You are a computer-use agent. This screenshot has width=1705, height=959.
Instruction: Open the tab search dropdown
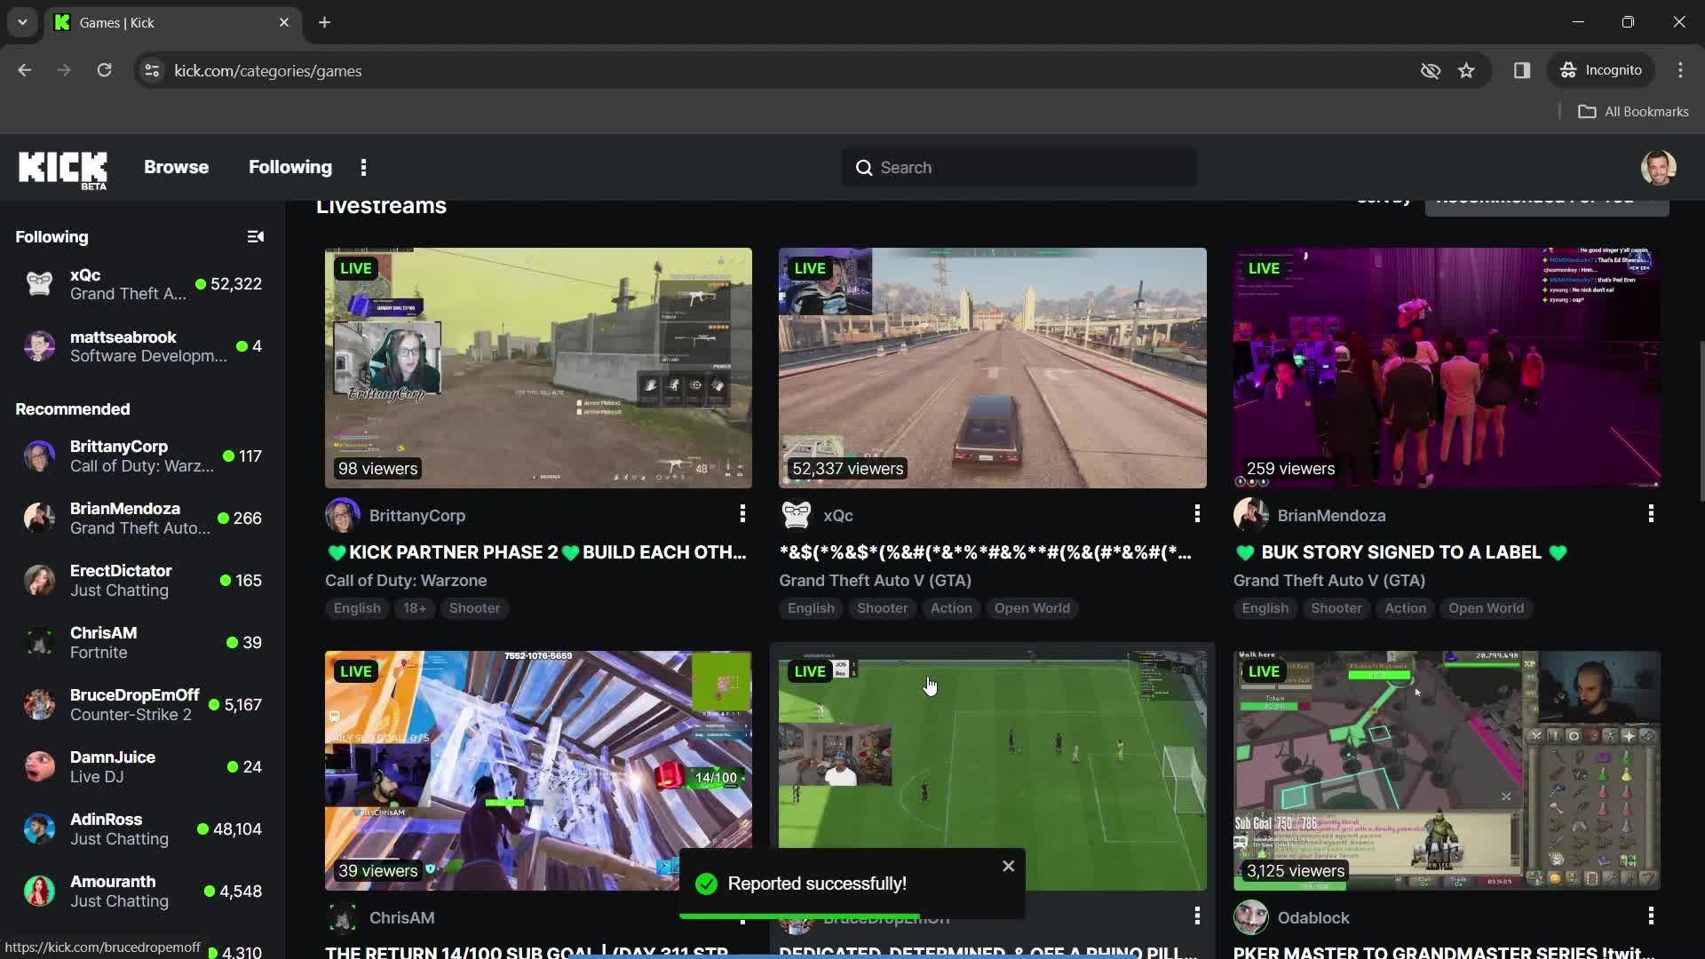tap(22, 22)
